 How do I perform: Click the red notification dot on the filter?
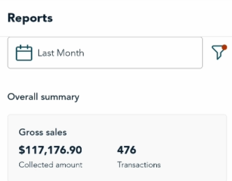coord(224,47)
